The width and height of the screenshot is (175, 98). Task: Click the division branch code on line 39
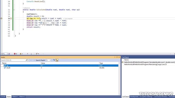[47, 25]
